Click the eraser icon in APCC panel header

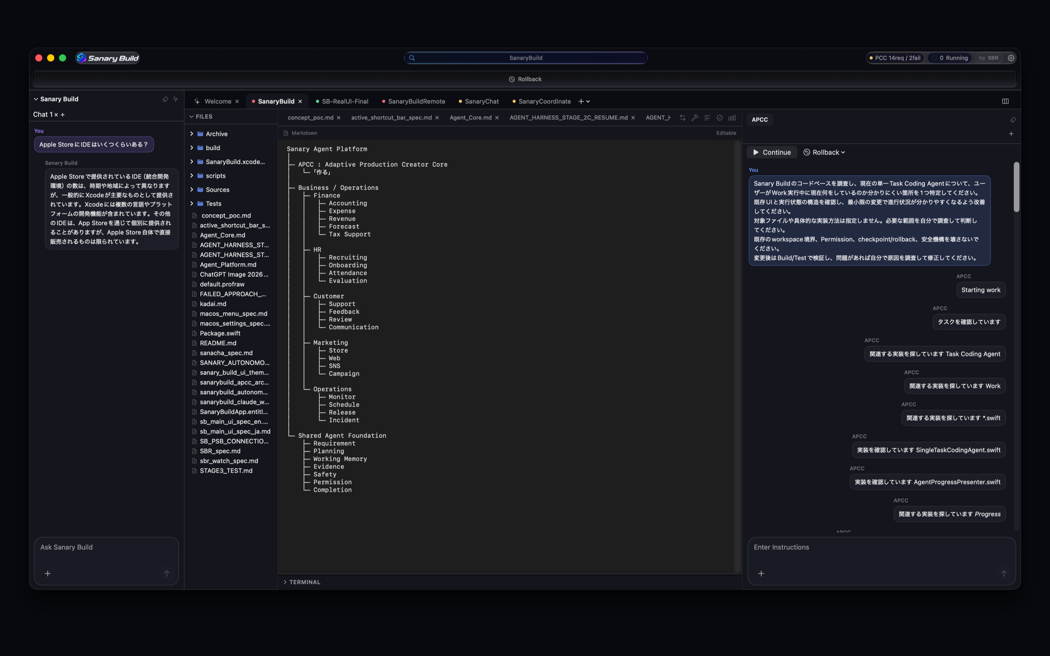point(1013,120)
